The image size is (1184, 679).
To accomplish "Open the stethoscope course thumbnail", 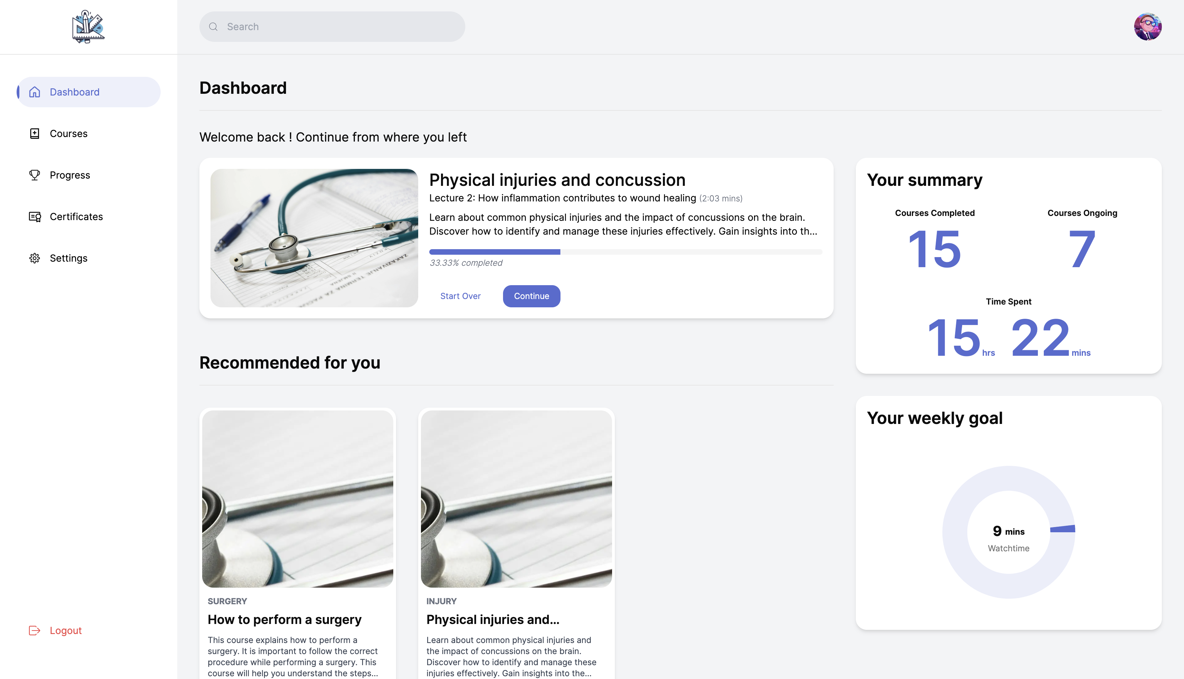I will pyautogui.click(x=314, y=238).
